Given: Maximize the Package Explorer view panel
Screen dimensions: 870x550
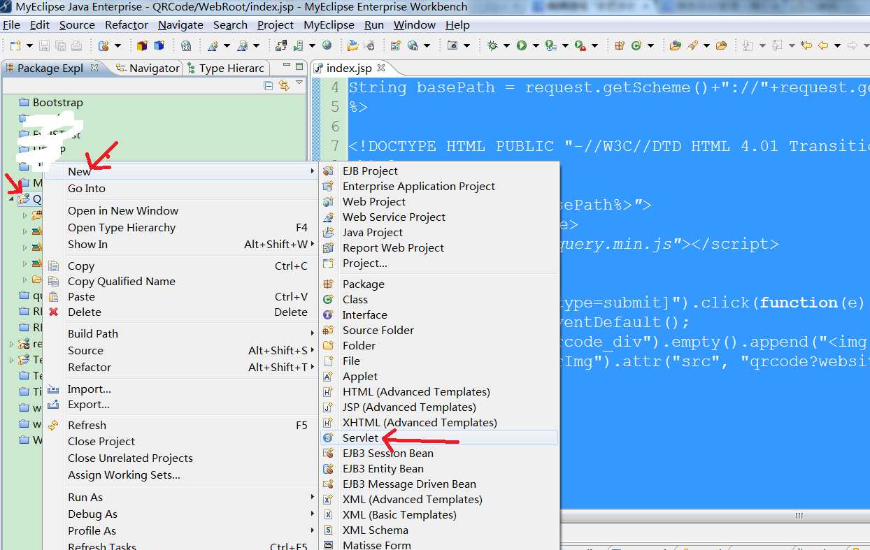Looking at the screenshot, I should [300, 66].
